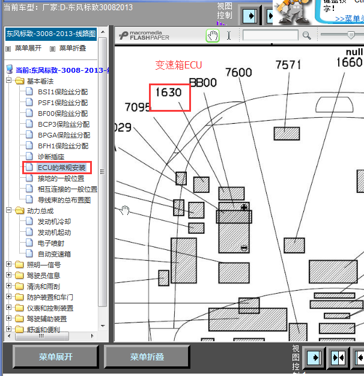Click the sidebar scroll-up arrow

(x=103, y=32)
